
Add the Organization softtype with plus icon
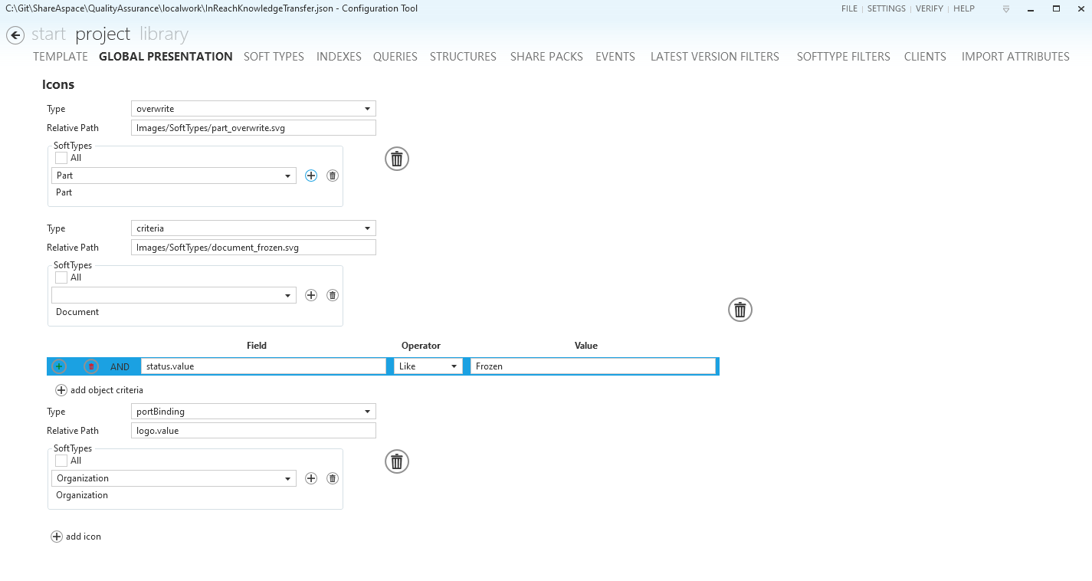point(311,478)
